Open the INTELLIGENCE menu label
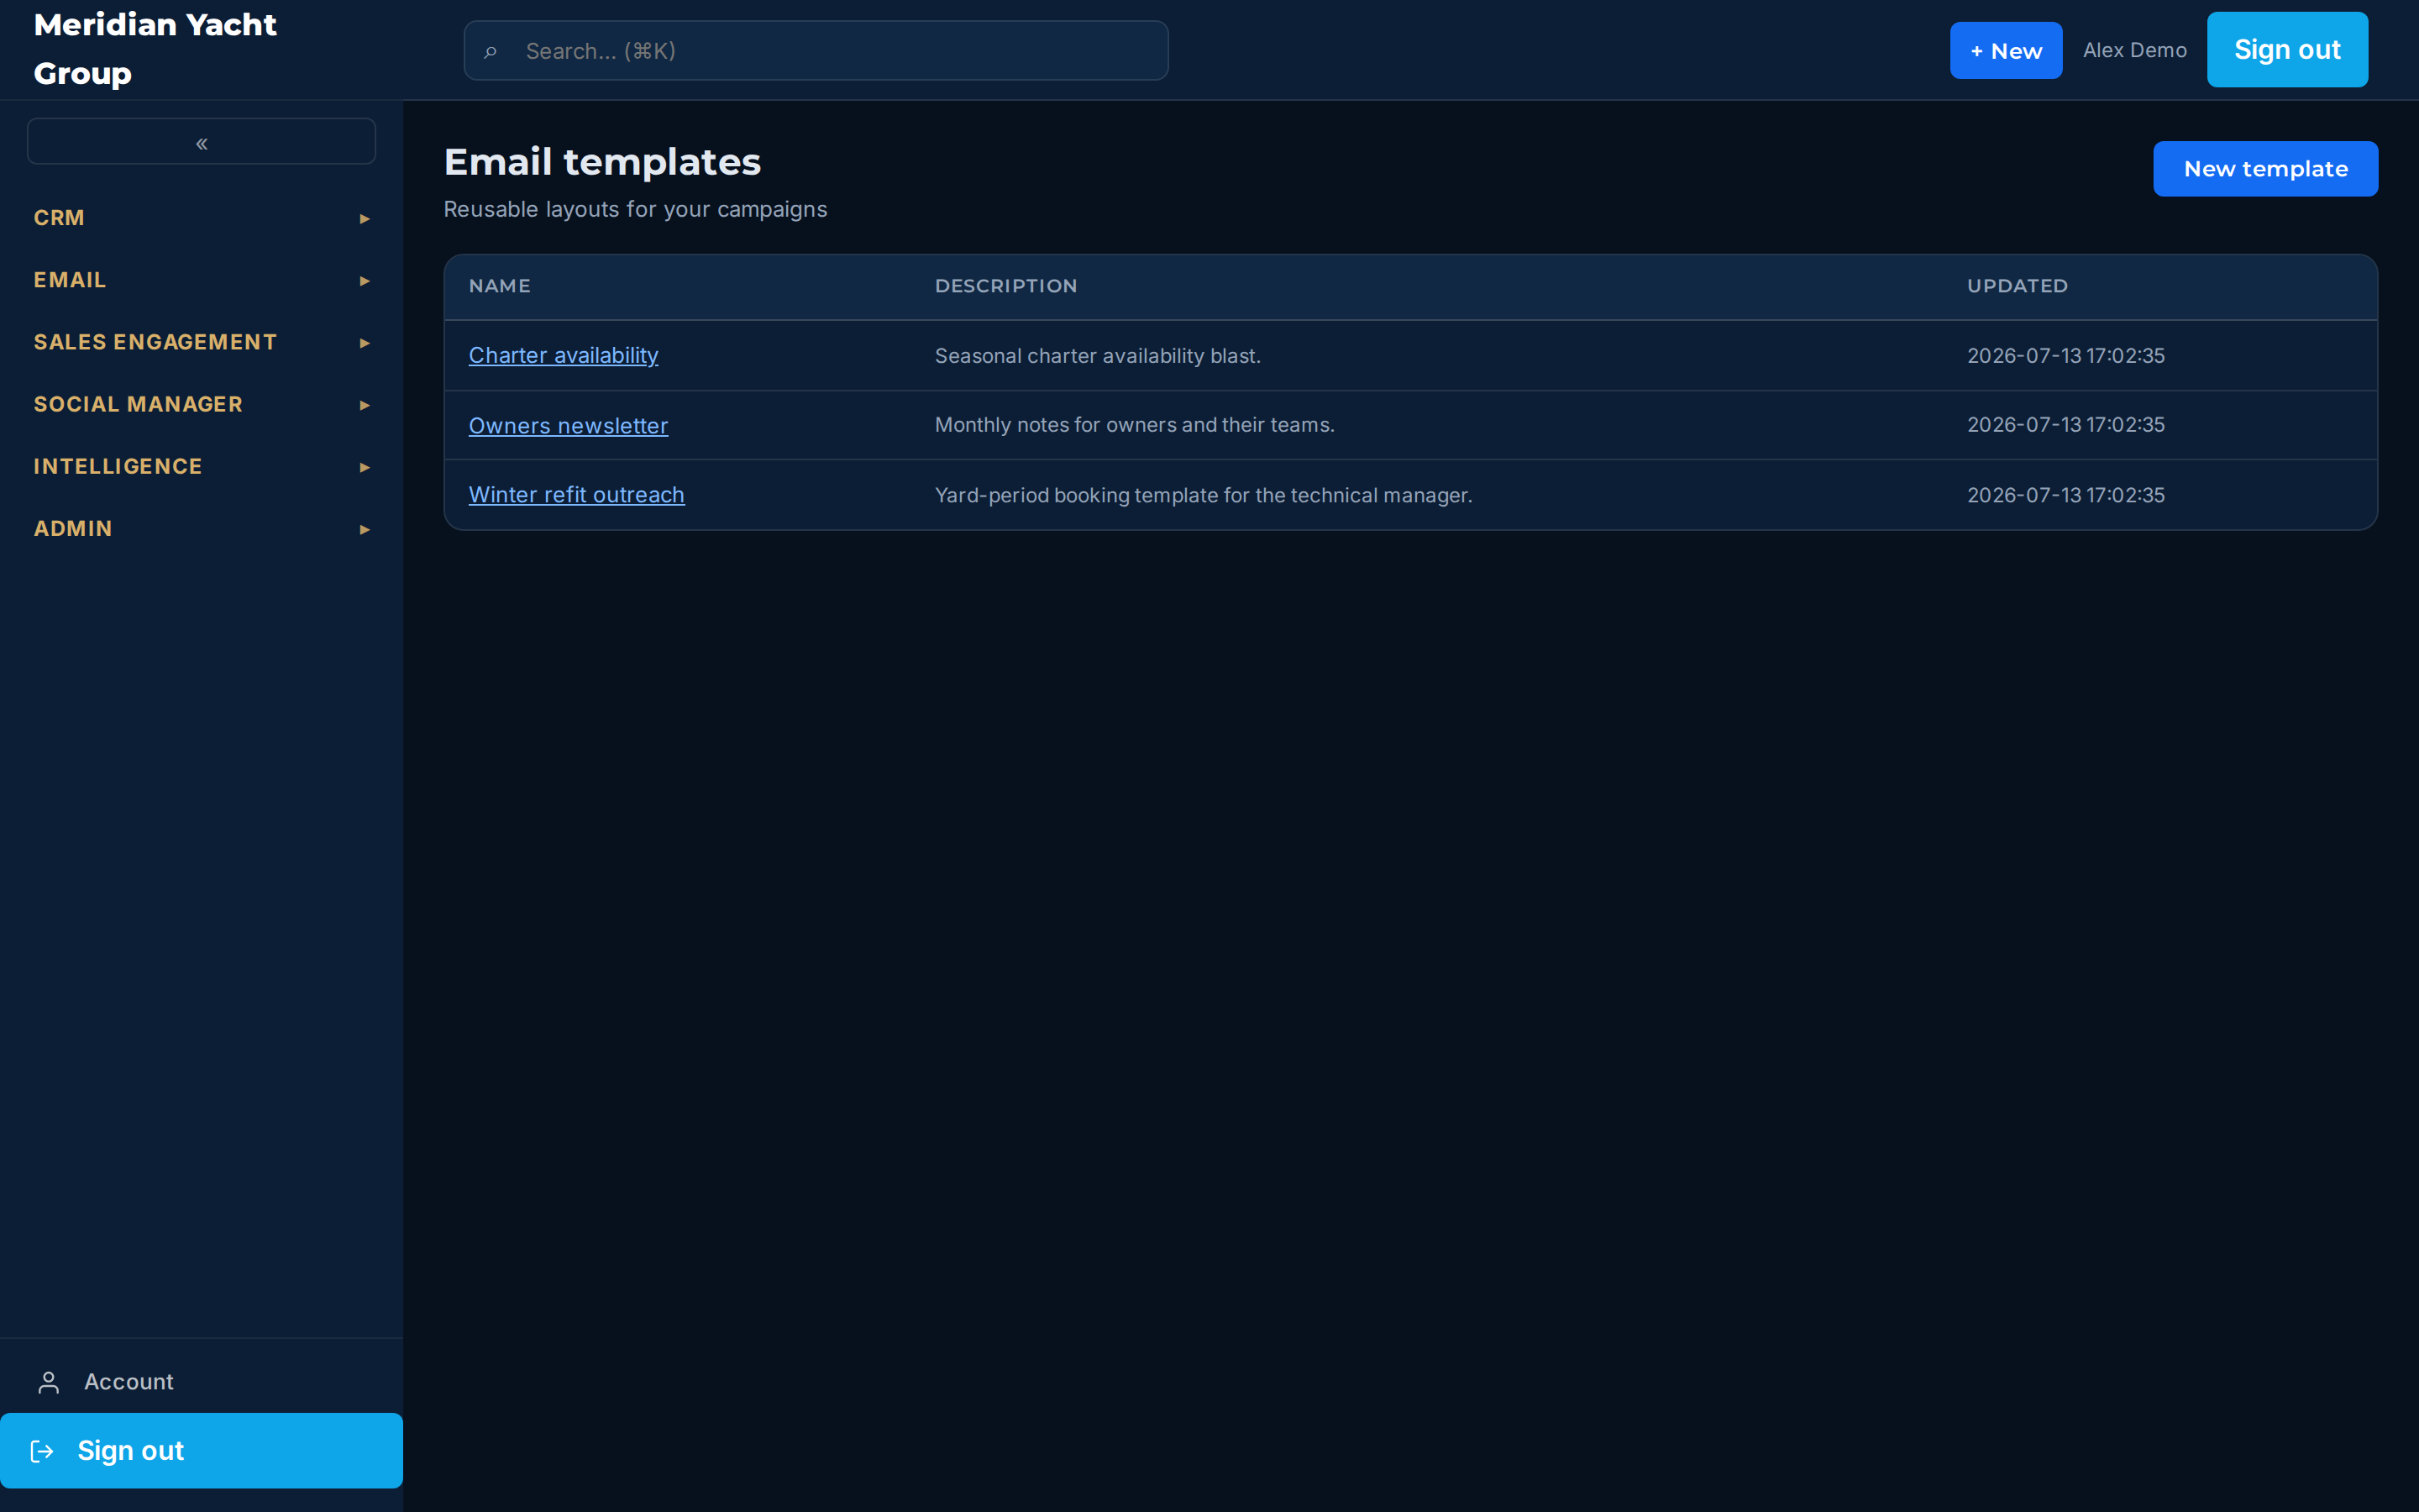 tap(118, 466)
